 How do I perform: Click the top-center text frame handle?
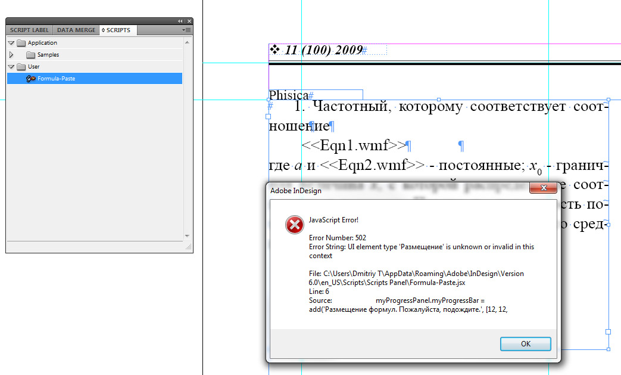438,100
